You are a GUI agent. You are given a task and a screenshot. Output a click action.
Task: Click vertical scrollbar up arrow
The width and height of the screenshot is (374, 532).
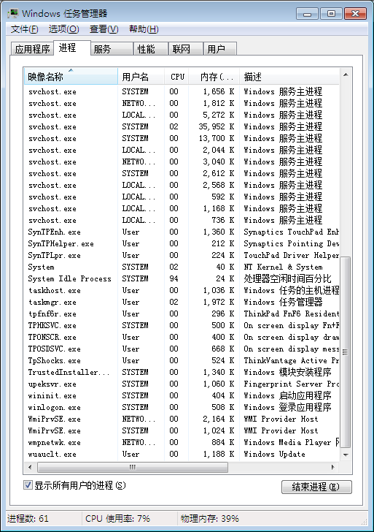pos(346,75)
